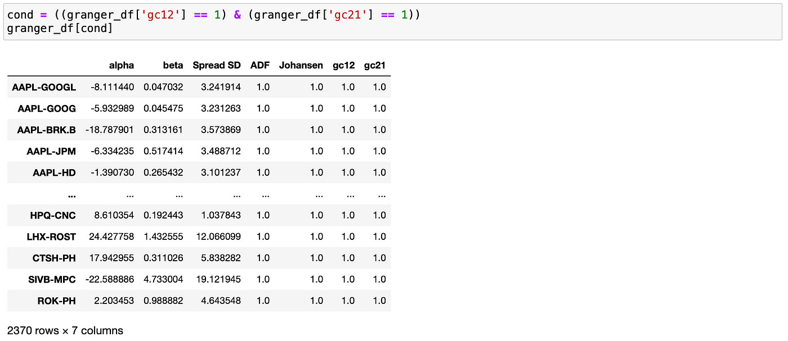Screen dimensions: 788x341
Task: Click beta value 0.313161
Action: pos(163,130)
